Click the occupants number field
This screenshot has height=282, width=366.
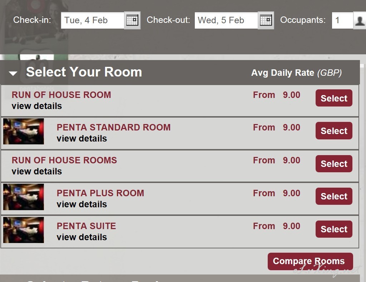click(x=342, y=20)
